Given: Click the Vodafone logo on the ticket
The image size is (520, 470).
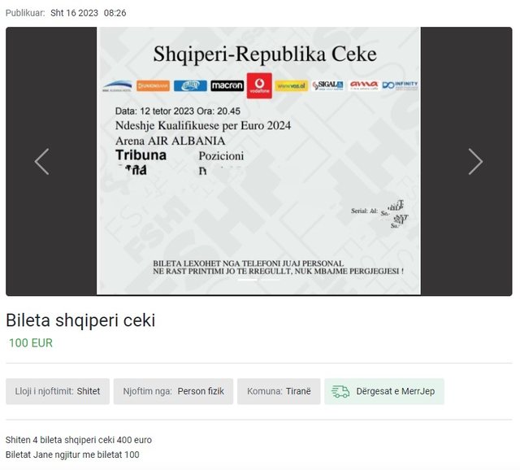Looking at the screenshot, I should tap(259, 85).
